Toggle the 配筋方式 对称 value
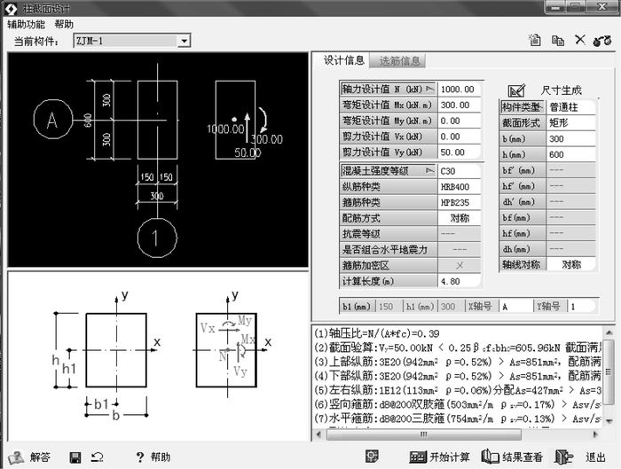This screenshot has height=469, width=621. click(460, 217)
